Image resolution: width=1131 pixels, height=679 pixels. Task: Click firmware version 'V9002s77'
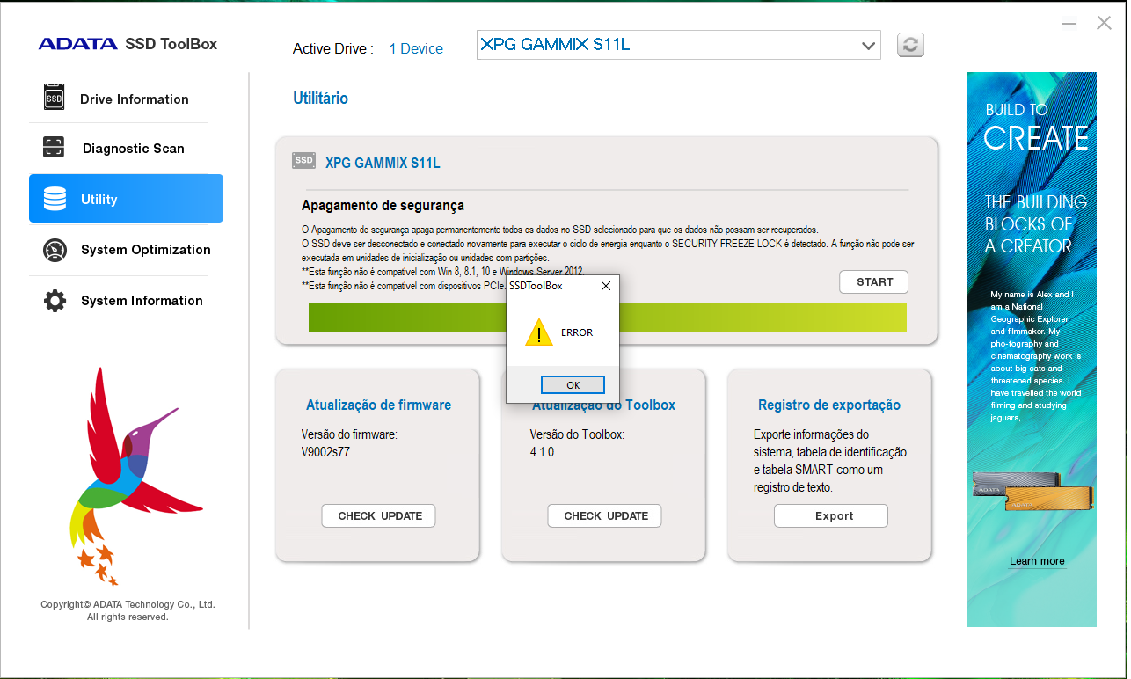[325, 453]
